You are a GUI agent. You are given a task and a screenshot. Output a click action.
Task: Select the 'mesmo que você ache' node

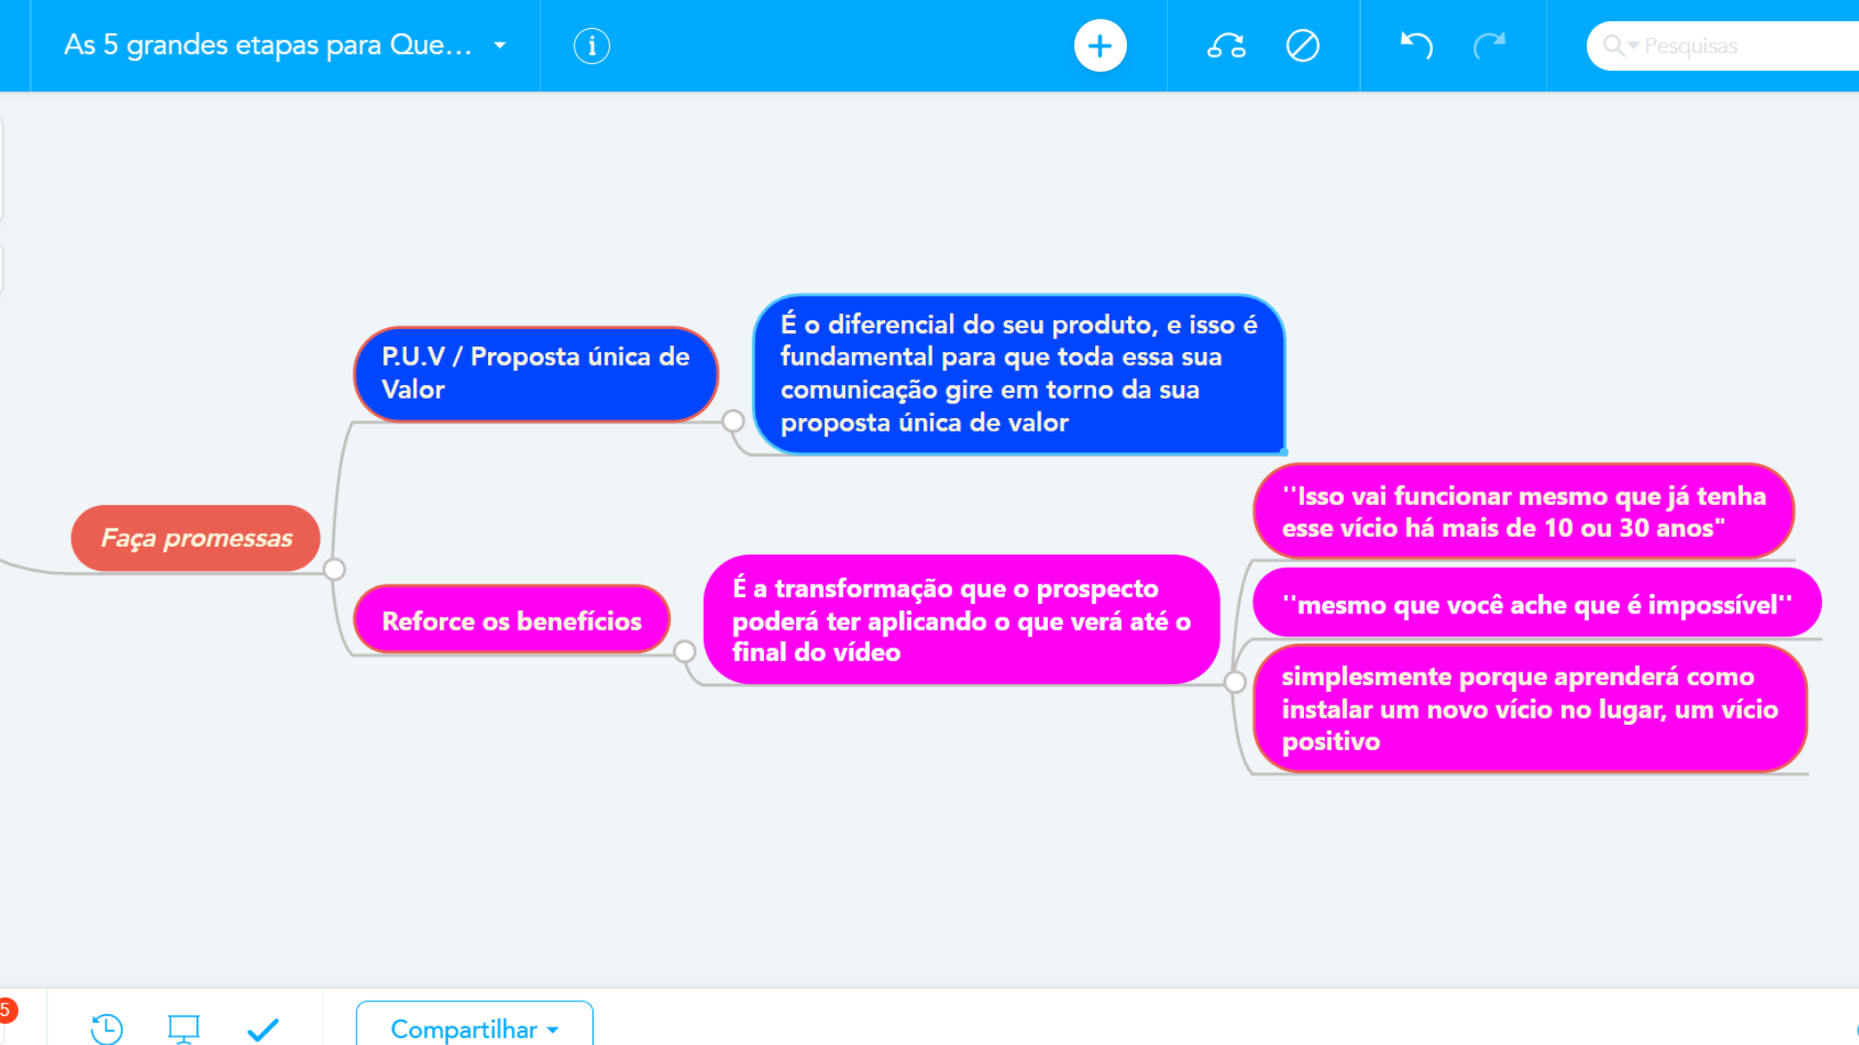[x=1536, y=605]
